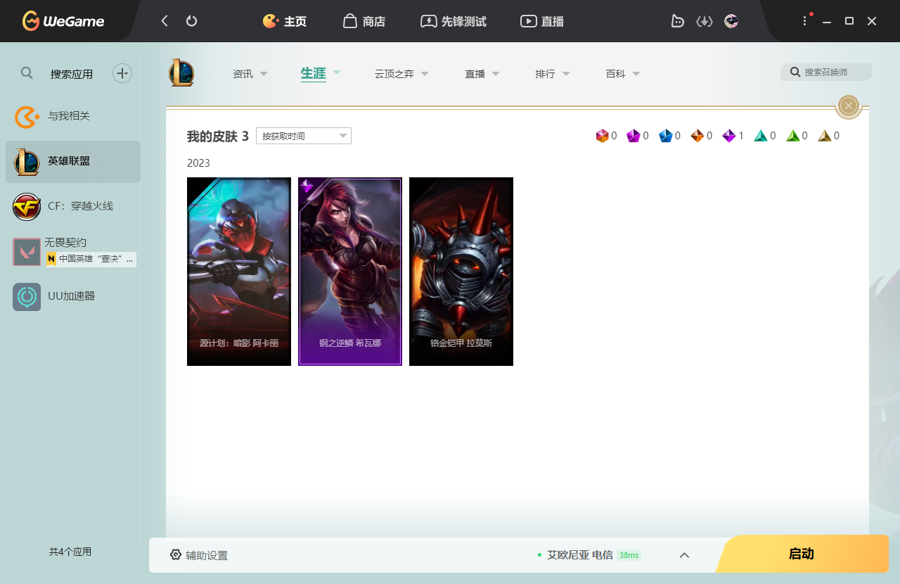Click the orange diamond rarity icon
This screenshot has height=584, width=900.
pyautogui.click(x=697, y=136)
